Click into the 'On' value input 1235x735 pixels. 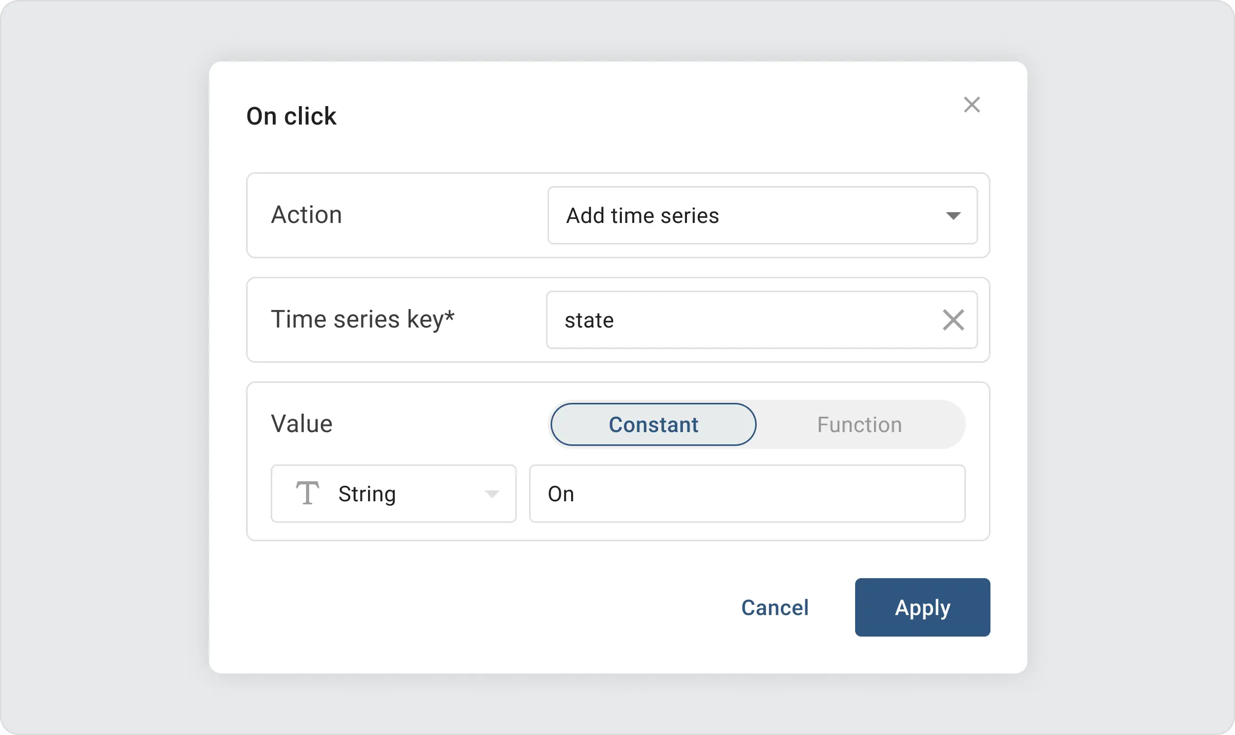[746, 494]
